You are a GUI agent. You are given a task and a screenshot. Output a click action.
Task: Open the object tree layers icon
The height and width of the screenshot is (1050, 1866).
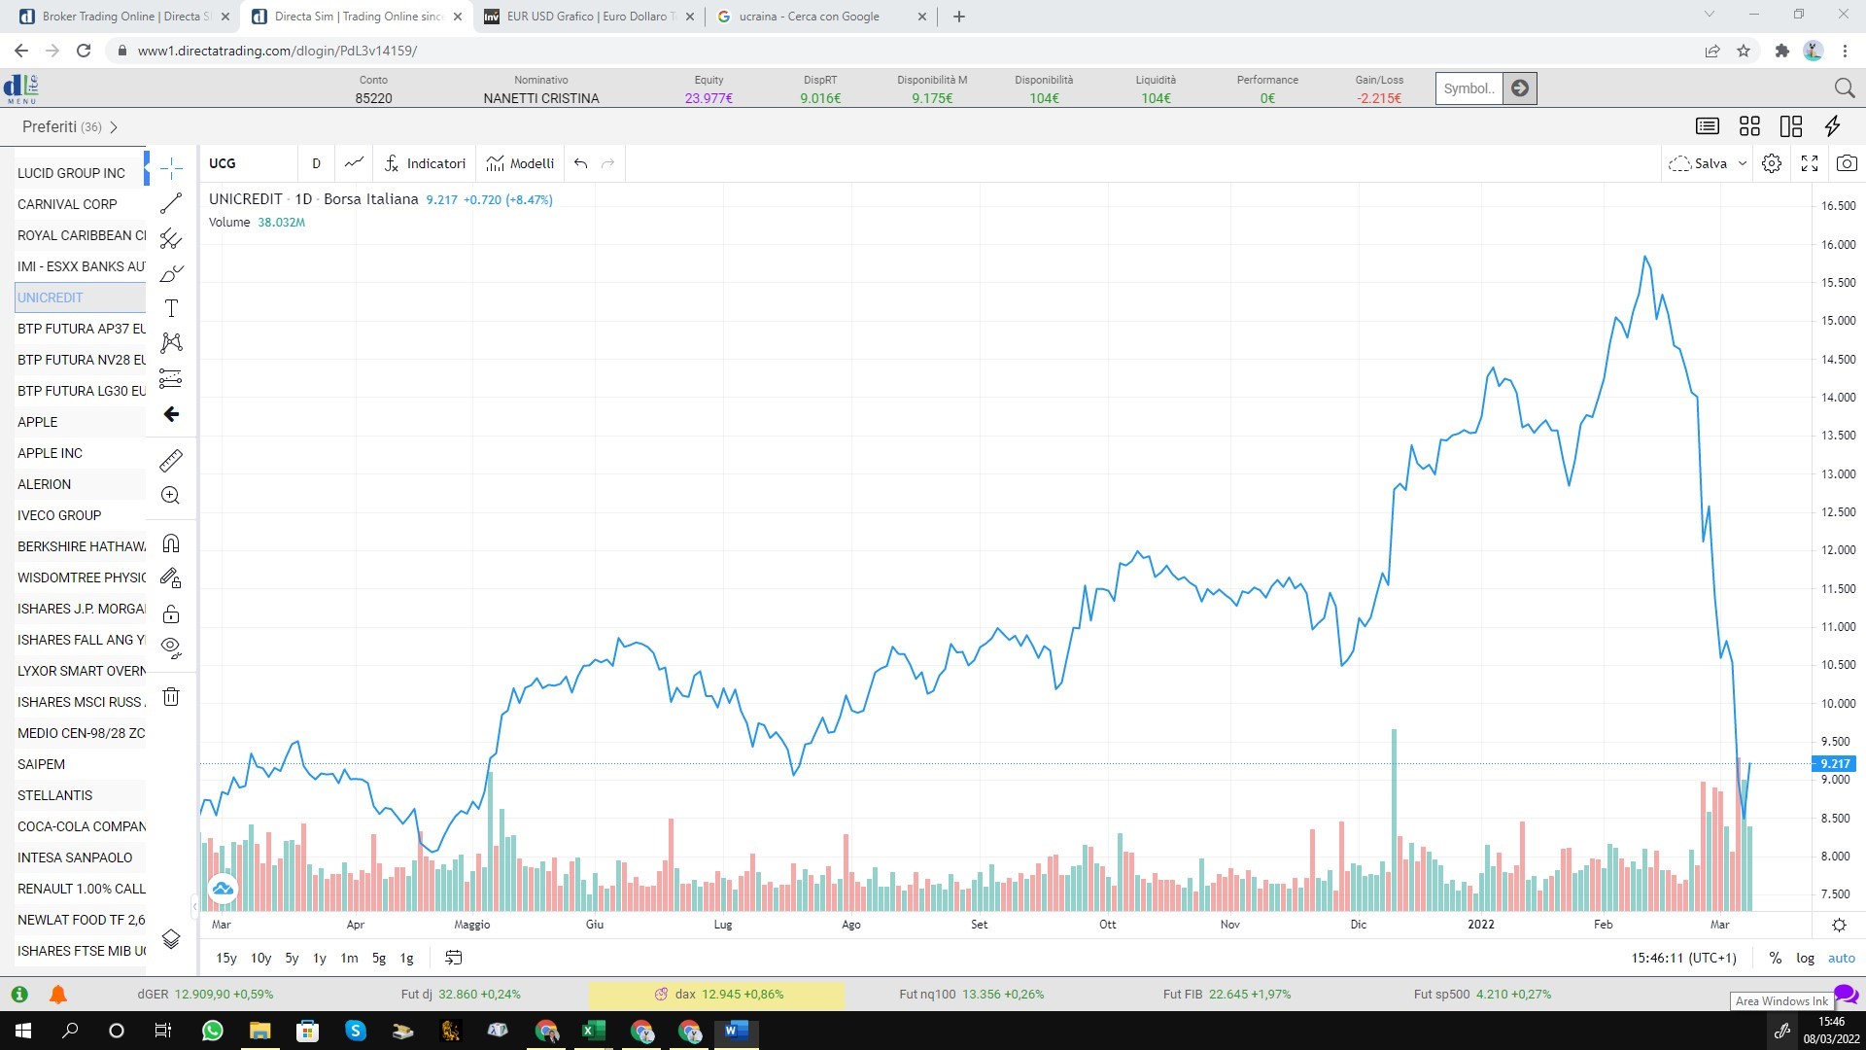(x=171, y=938)
